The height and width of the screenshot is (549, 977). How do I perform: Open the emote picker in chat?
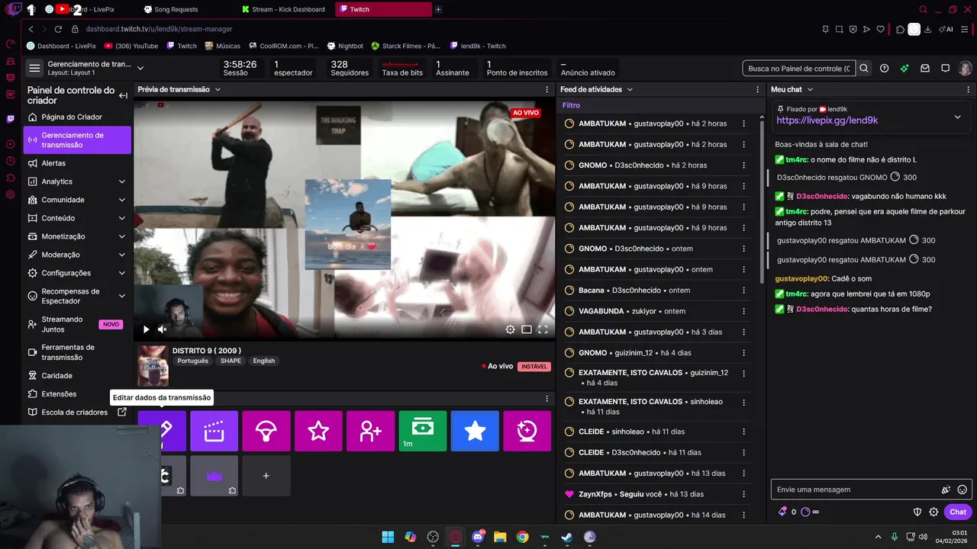point(962,490)
